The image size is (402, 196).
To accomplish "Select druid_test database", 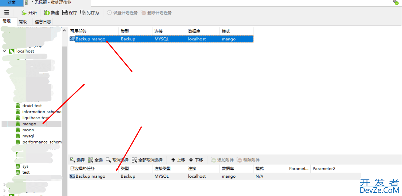I will pyautogui.click(x=32, y=106).
